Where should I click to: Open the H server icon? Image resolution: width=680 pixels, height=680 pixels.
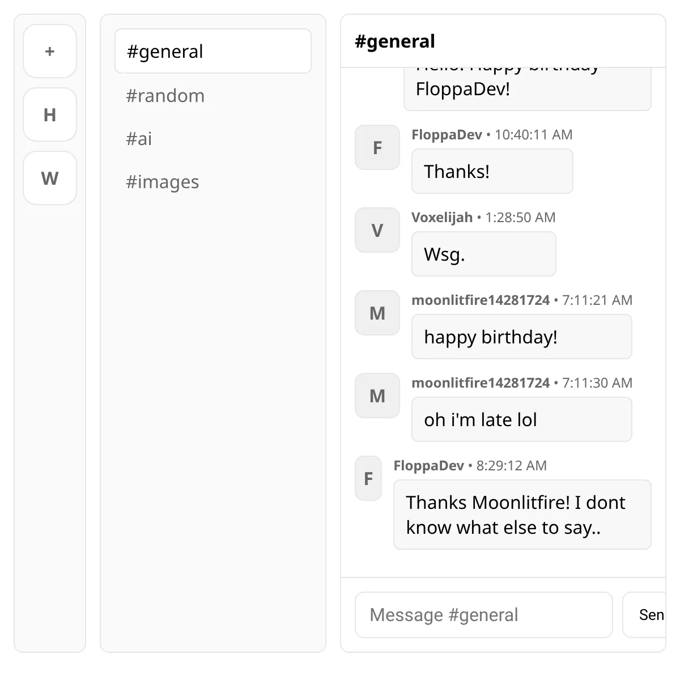click(x=50, y=114)
